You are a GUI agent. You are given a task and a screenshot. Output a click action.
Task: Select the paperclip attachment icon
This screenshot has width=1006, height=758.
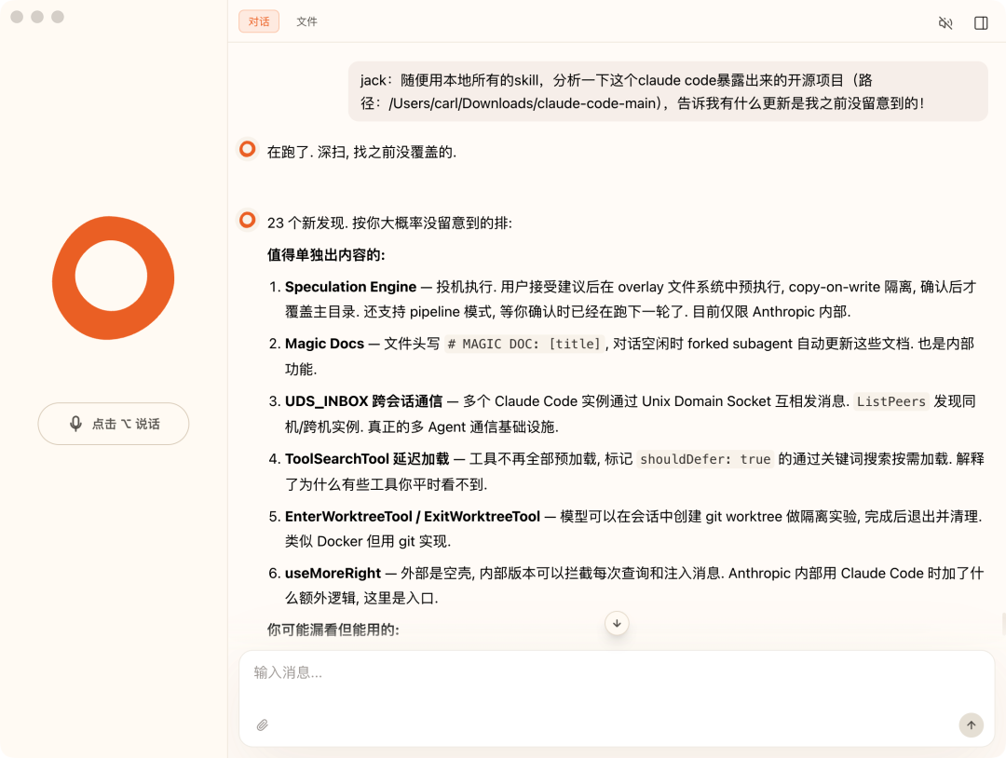[262, 724]
